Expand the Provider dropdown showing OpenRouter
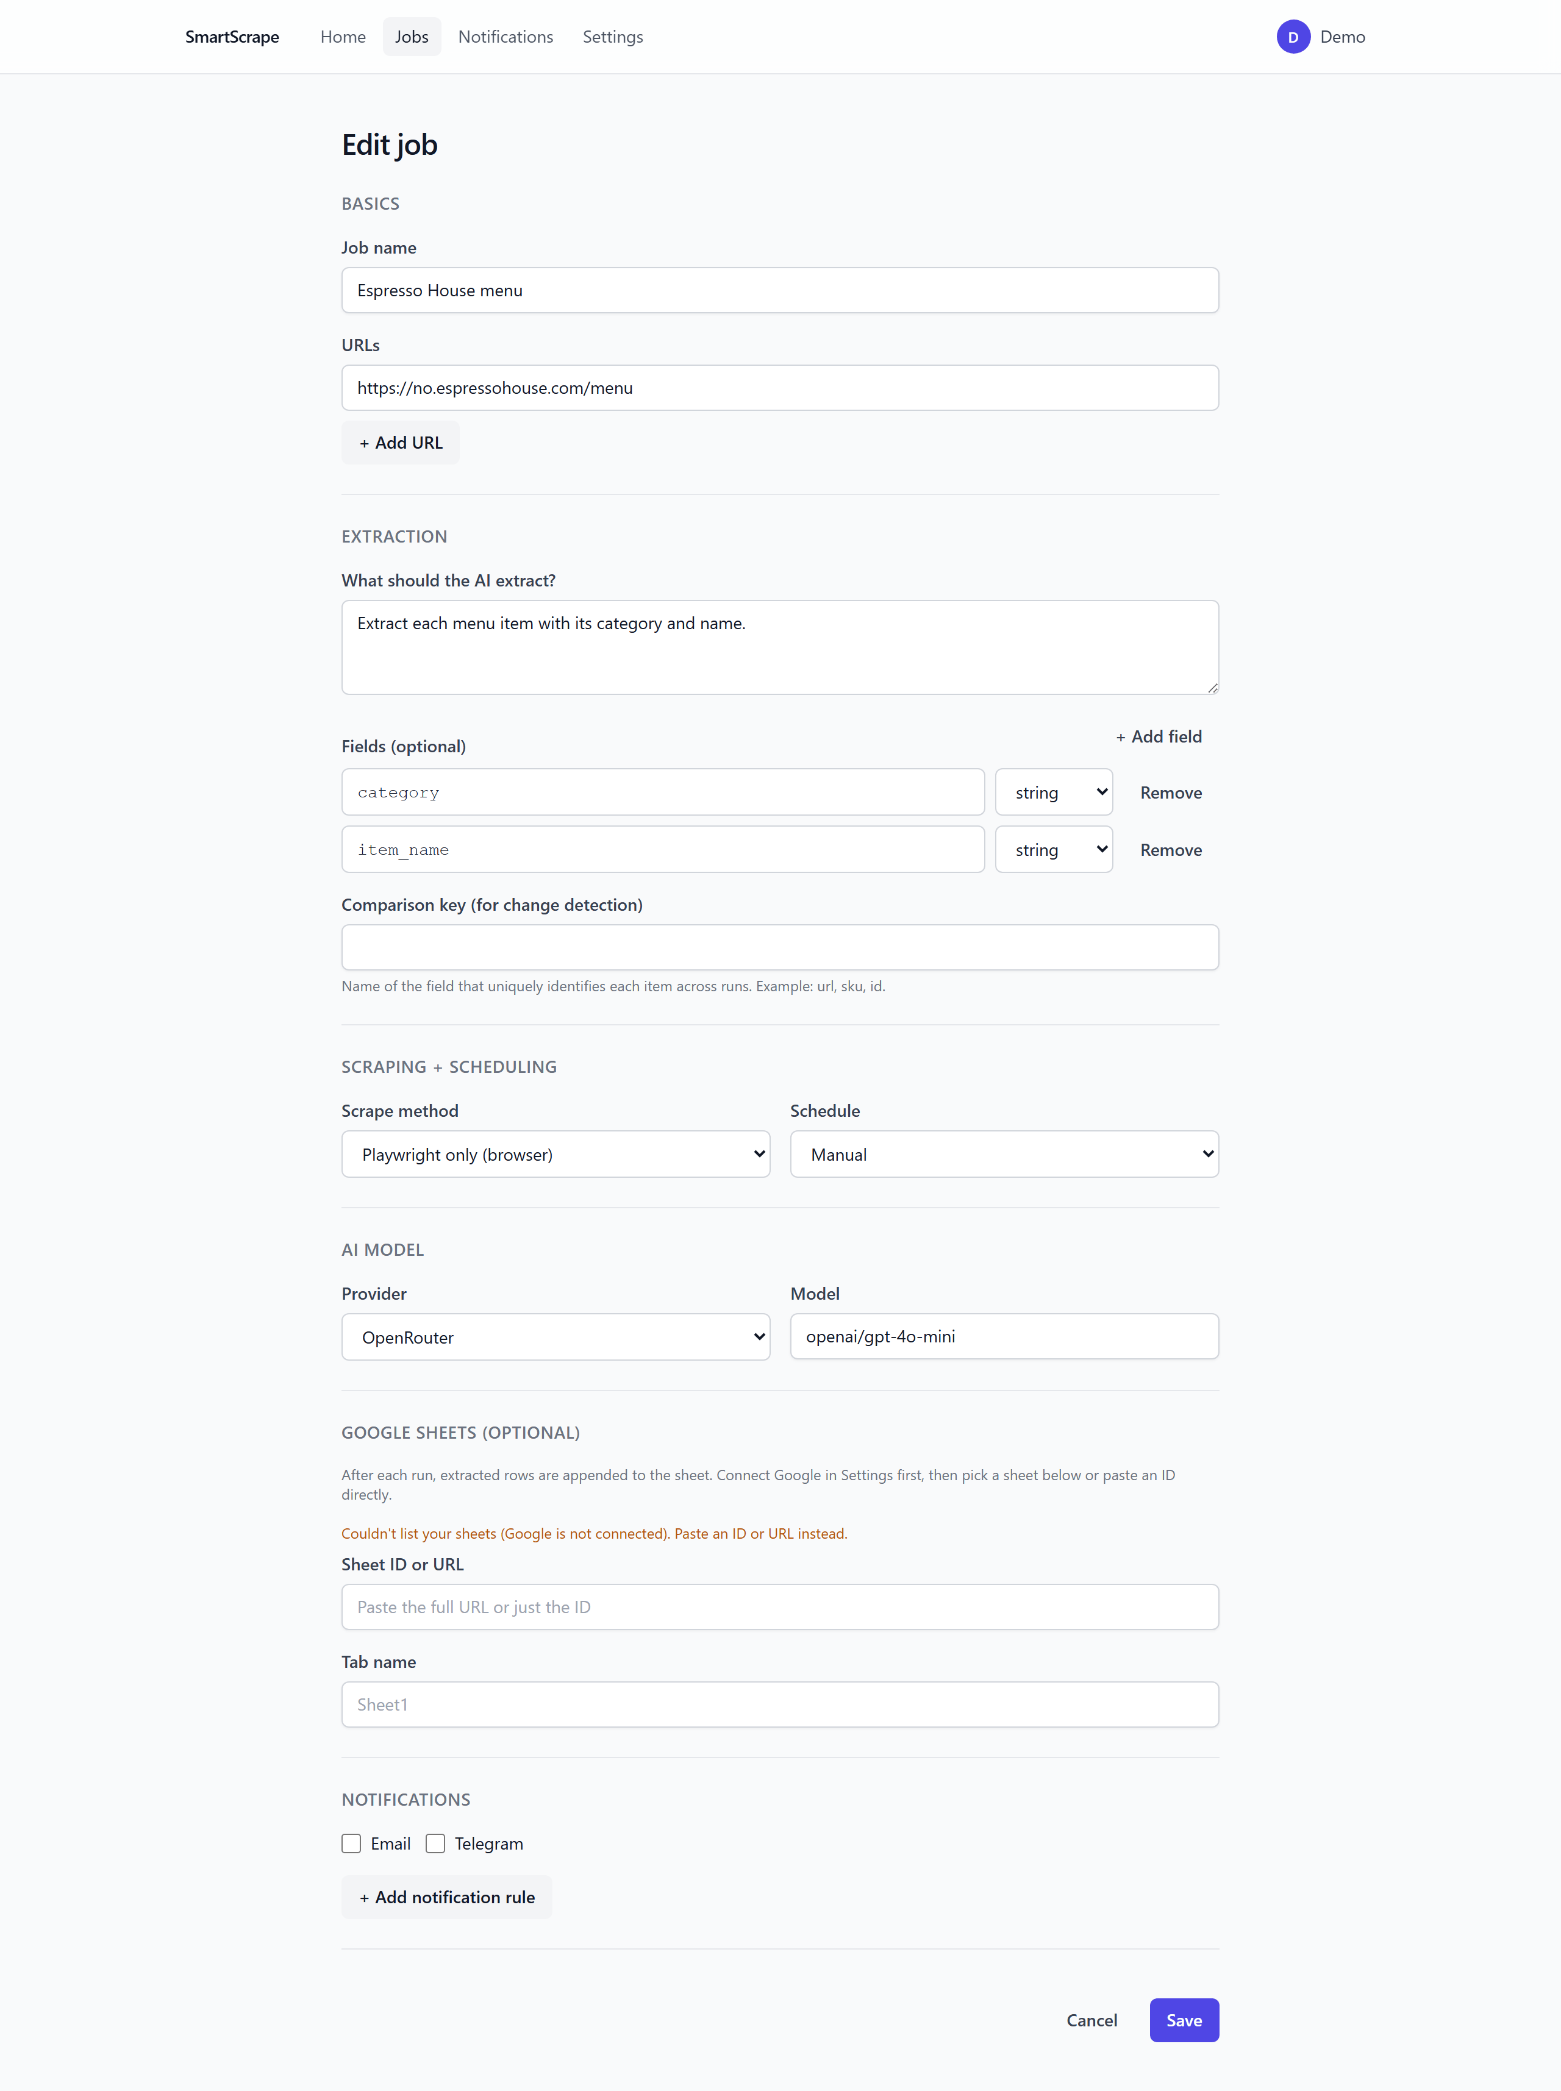The image size is (1561, 2091). [x=555, y=1336]
